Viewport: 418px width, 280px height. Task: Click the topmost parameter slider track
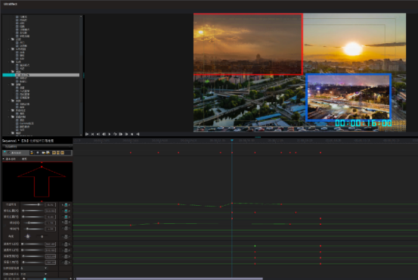click(x=33, y=205)
